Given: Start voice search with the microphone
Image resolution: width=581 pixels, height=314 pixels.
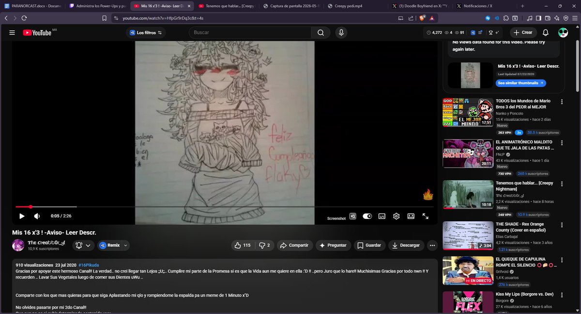Looking at the screenshot, I should pos(341,32).
